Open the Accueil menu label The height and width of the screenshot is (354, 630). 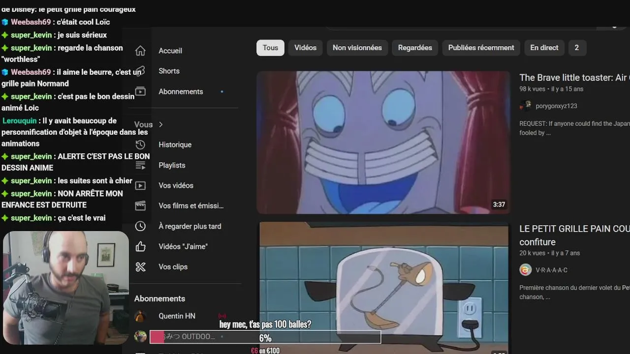coord(170,51)
